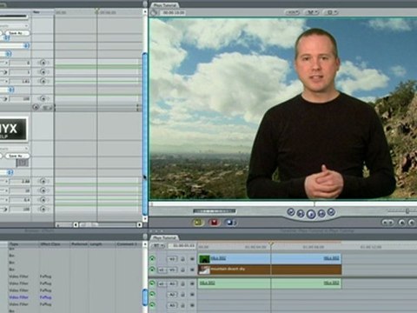Click rightmost button in Canvas bottom bar
The image size is (417, 313).
[412, 223]
